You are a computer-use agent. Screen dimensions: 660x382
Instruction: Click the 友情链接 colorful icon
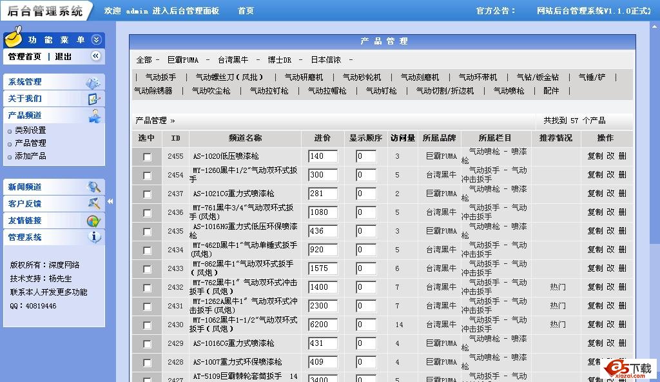click(x=93, y=221)
